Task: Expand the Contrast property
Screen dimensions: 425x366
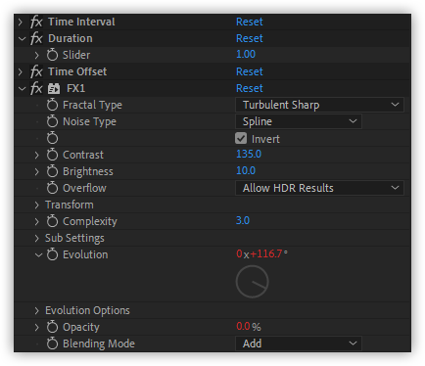Action: [37, 155]
